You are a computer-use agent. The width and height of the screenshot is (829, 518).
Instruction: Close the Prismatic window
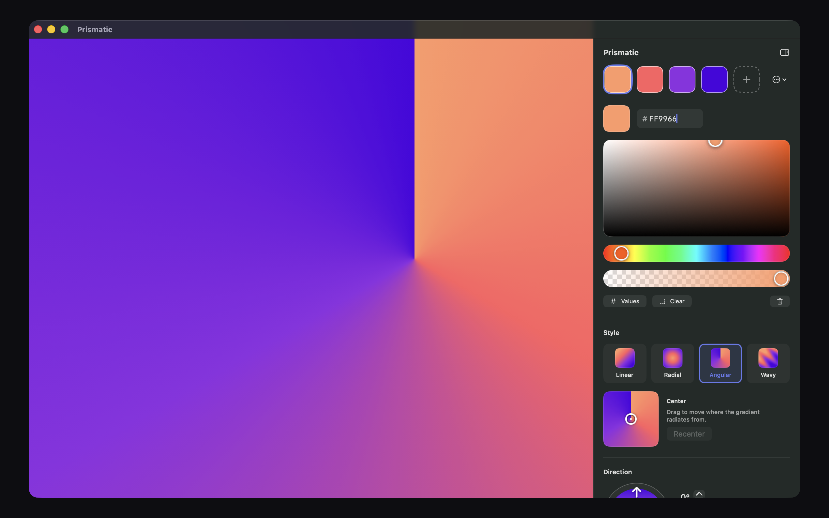pos(38,29)
